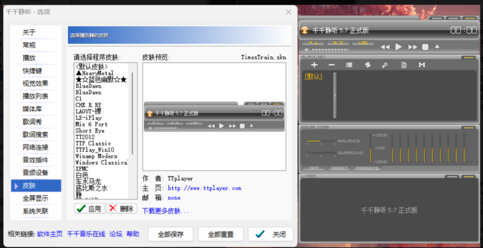Open the http://www.ttplayer.com homepage link

point(205,188)
